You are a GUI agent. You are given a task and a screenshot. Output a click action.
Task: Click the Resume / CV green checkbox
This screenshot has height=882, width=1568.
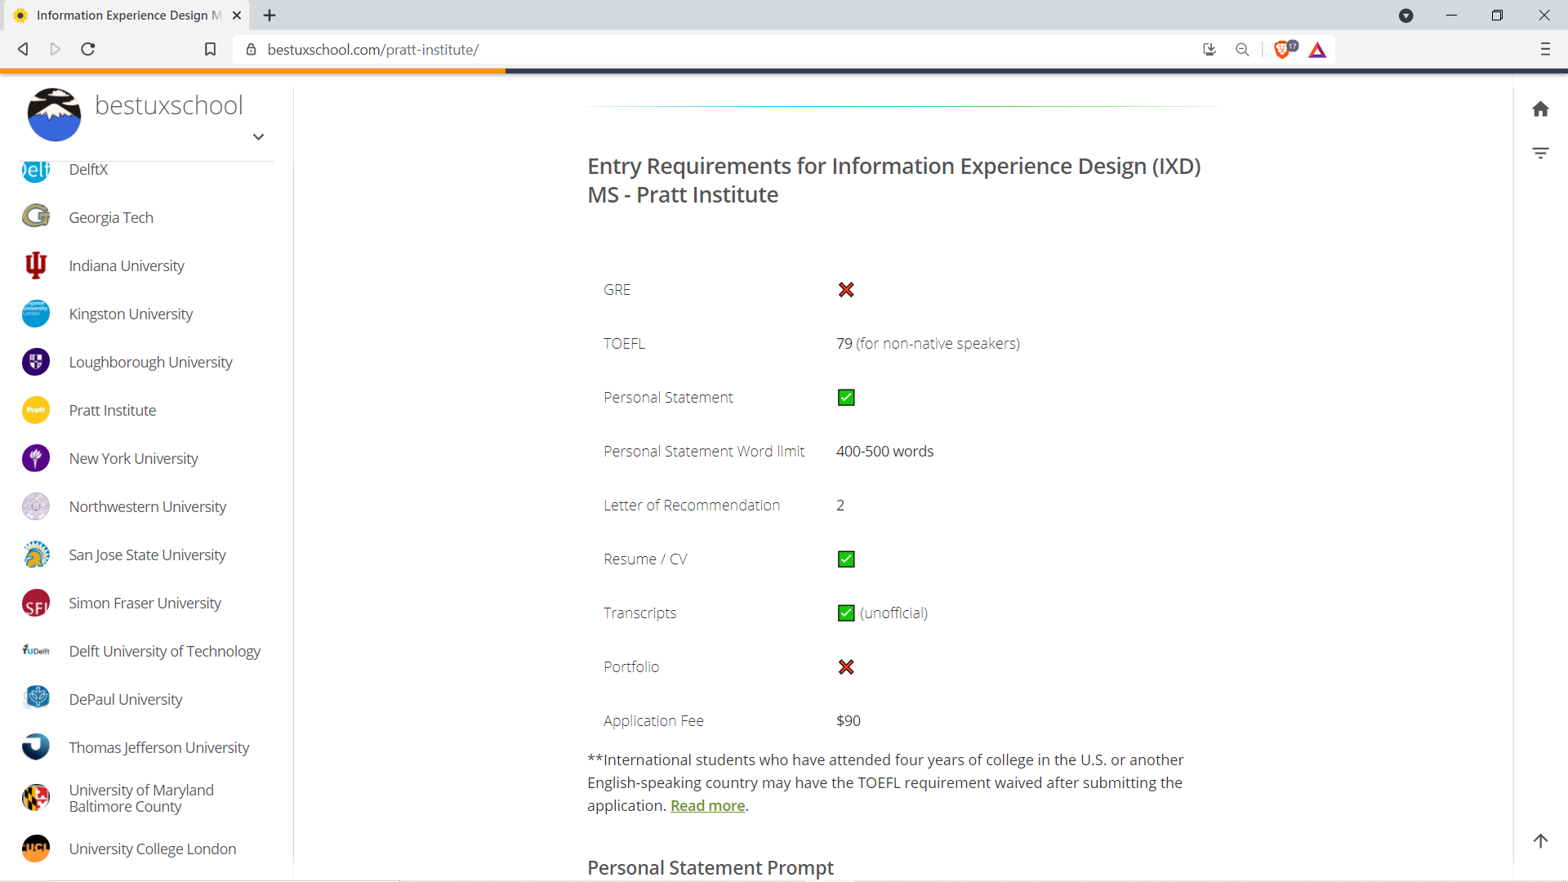[x=846, y=559]
